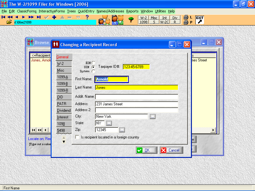255x191 pixels.
Task: Click the Taxpayer ID# field
Action: 136,67
